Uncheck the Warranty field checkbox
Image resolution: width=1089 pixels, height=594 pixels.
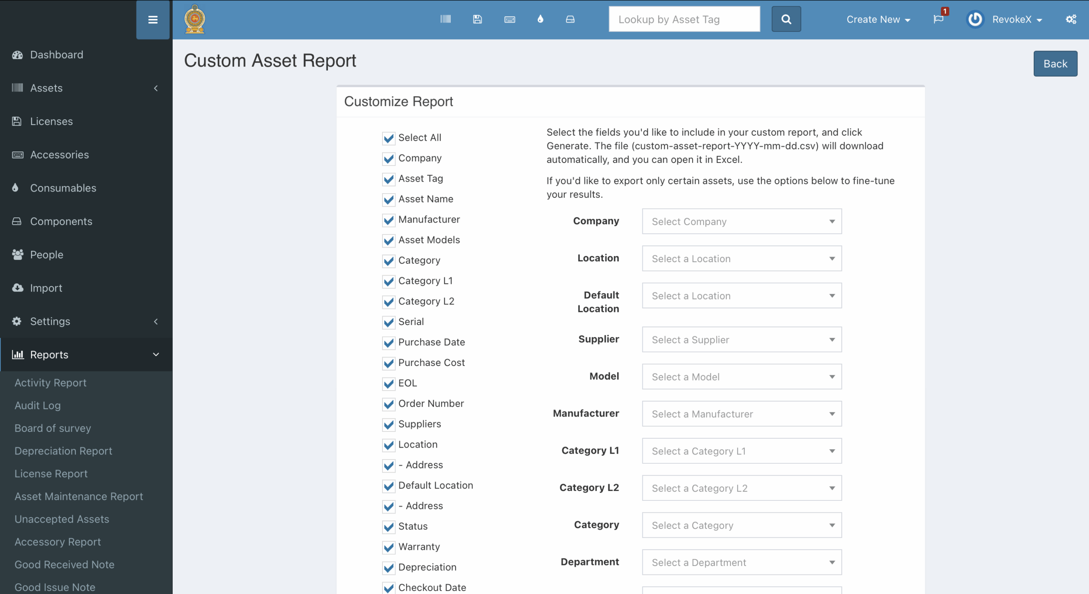pos(388,547)
